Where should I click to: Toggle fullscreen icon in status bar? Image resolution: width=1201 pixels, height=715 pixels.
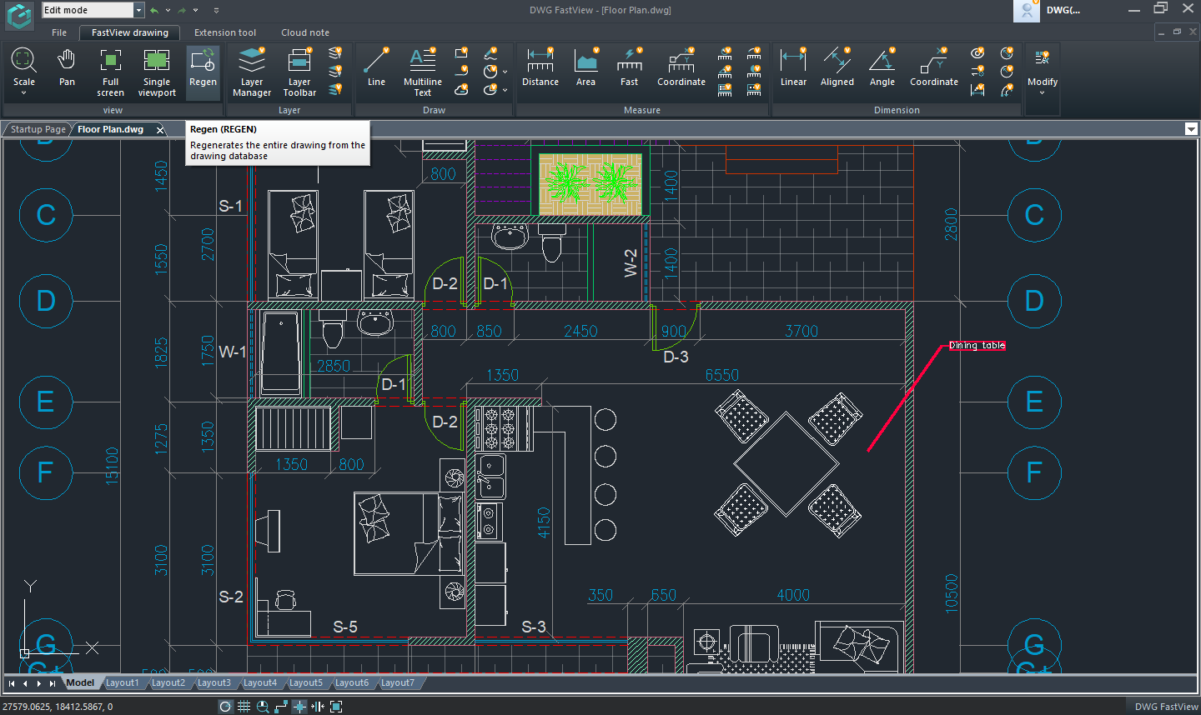click(336, 707)
